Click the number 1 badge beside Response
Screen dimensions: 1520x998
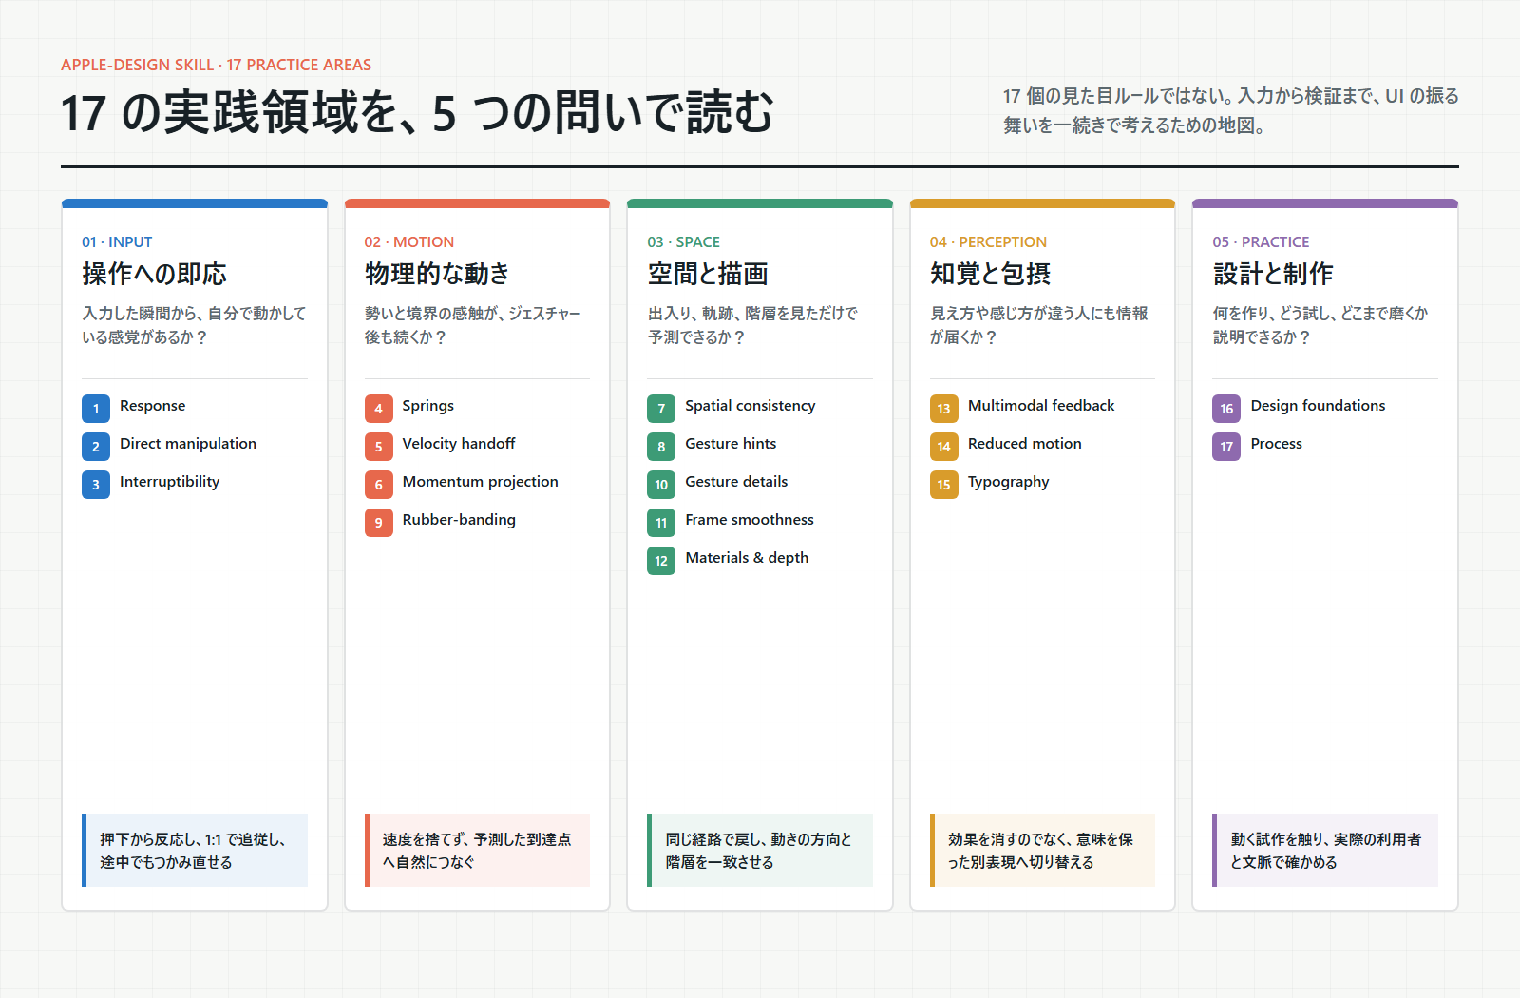tap(96, 409)
